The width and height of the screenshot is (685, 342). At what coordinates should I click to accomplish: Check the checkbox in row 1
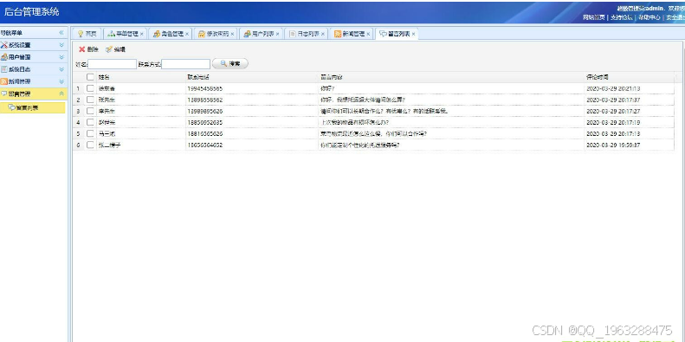(90, 88)
